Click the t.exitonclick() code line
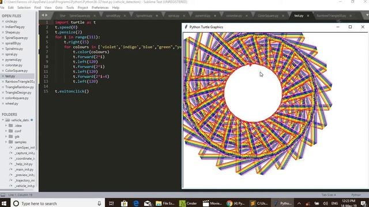The width and height of the screenshot is (369, 207). [71, 91]
